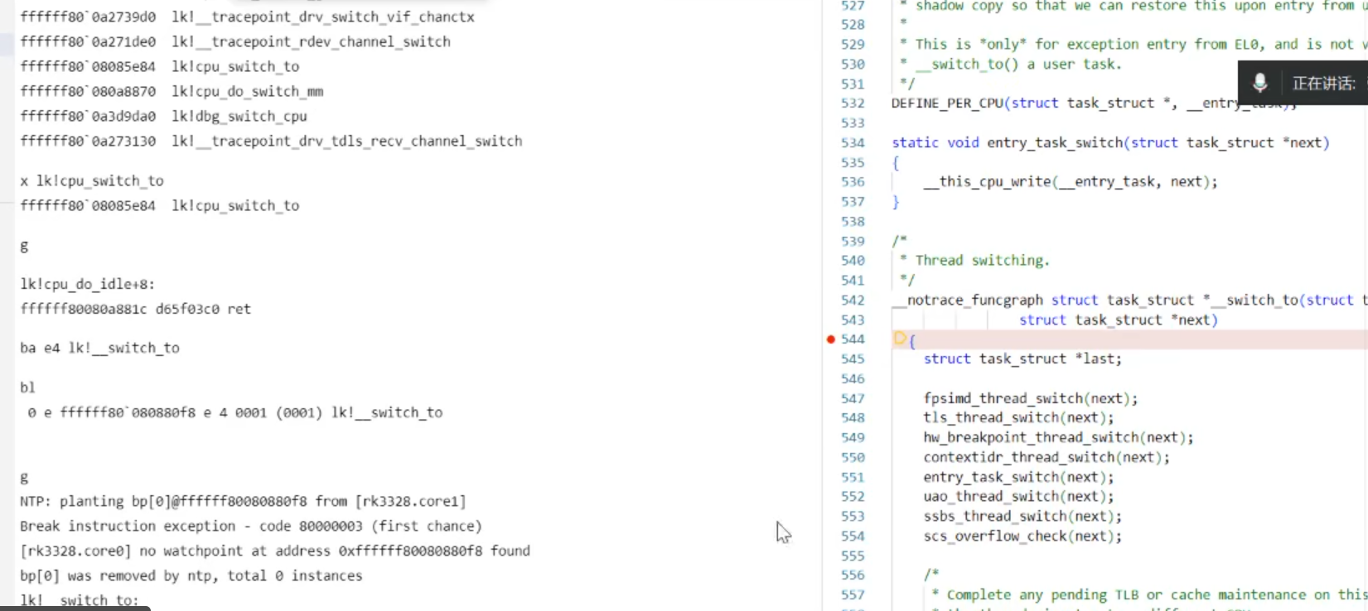Image resolution: width=1368 pixels, height=611 pixels.
Task: Click the 'lk!cpu_do_idle+8:' output line
Action: [x=87, y=285]
